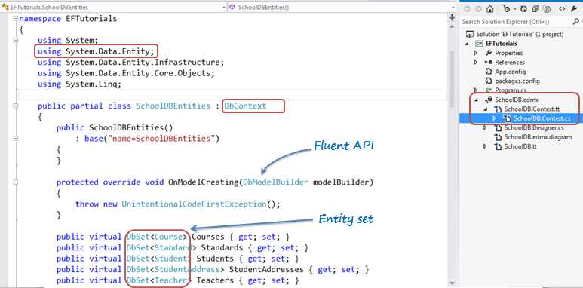Click the modelBuilder parameter name
The height and width of the screenshot is (288, 583).
click(342, 182)
